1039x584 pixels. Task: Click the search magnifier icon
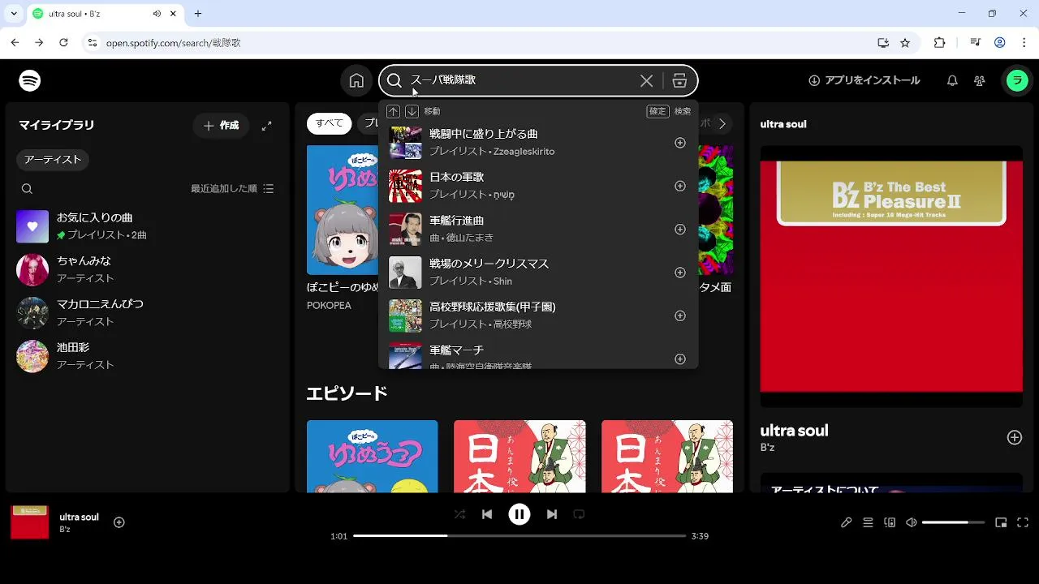tap(394, 80)
